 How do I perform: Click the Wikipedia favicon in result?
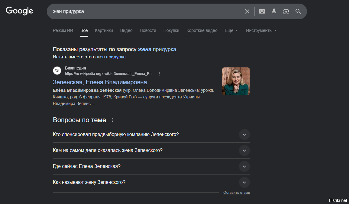pos(57,71)
